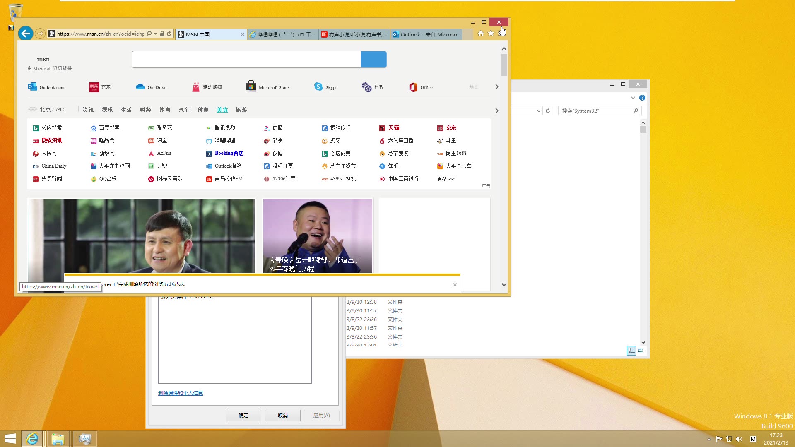The height and width of the screenshot is (447, 795).
Task: Click the volume speaker tray icon
Action: coord(739,439)
